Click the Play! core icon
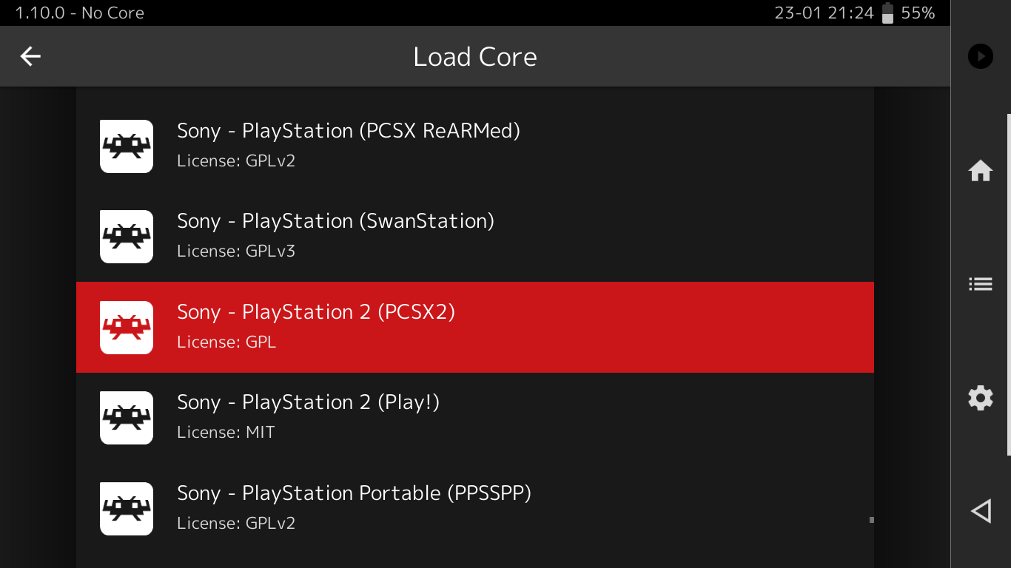The image size is (1011, 568). (126, 418)
